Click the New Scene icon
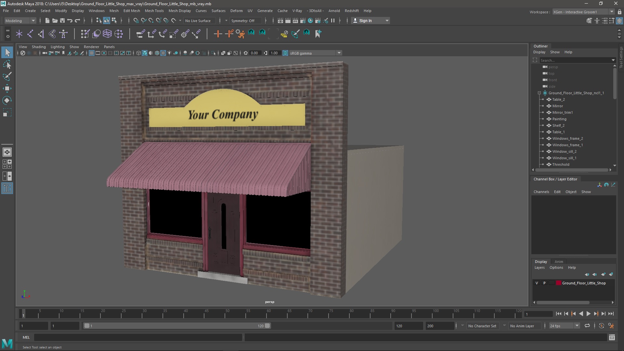This screenshot has width=624, height=351. [47, 20]
